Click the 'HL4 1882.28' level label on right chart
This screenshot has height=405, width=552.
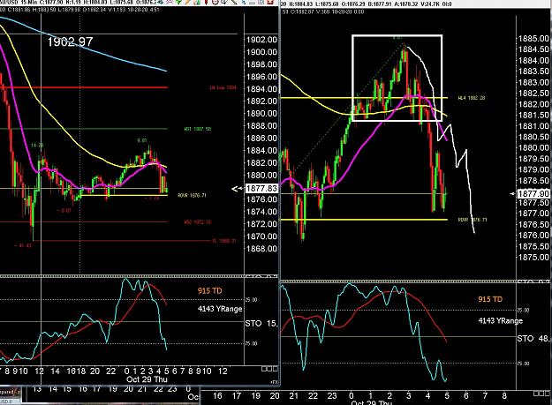[472, 98]
